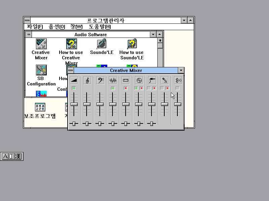Viewport: 269px width, 201px height.
Task: Toggle the line-in channel red record switch
Action: pos(154,88)
